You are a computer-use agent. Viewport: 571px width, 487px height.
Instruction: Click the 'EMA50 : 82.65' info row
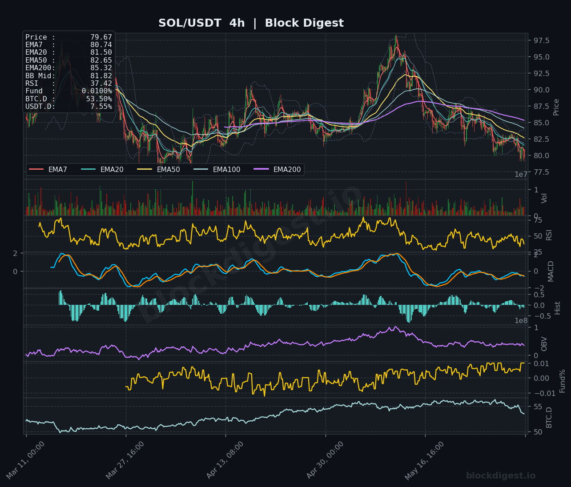pos(68,60)
